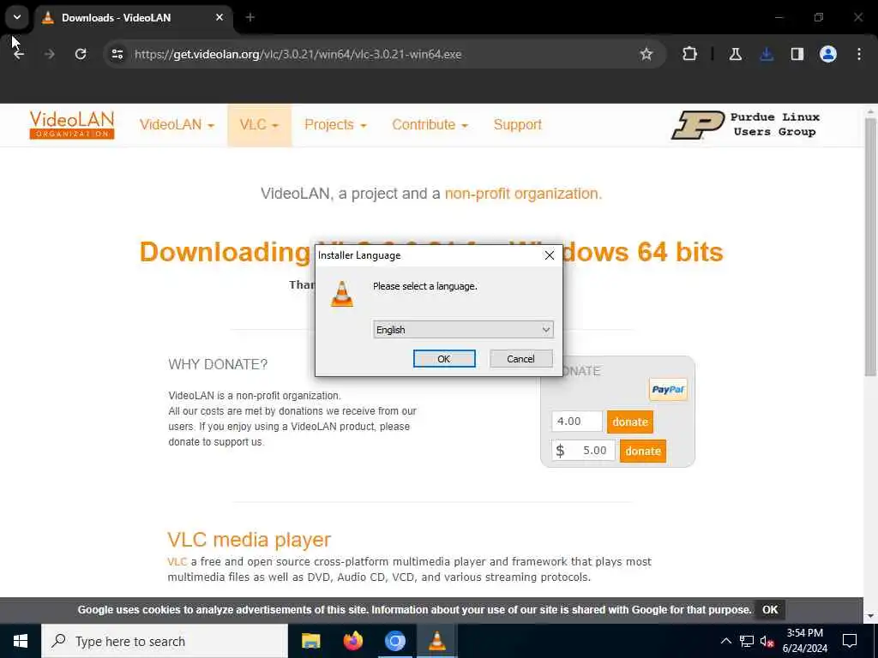Viewport: 878px width, 658px height.
Task: Open the English language dropdown
Action: tap(463, 330)
